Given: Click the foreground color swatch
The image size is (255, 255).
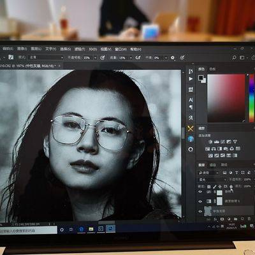Looking at the screenshot, I should click(201, 78).
